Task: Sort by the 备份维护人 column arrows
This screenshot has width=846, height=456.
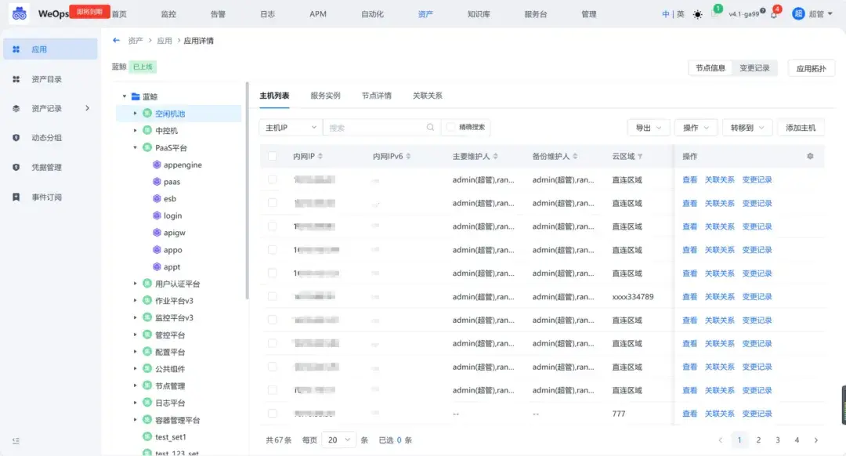Action: (575, 156)
